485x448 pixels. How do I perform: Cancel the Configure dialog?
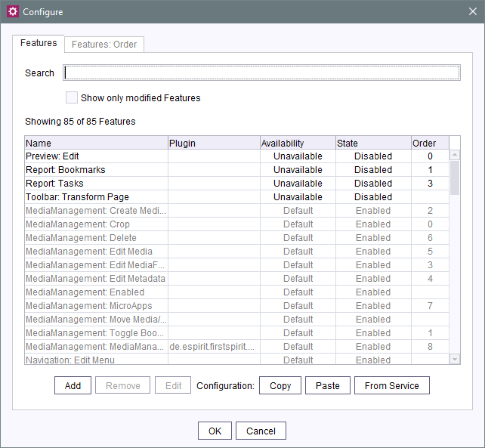click(x=261, y=431)
